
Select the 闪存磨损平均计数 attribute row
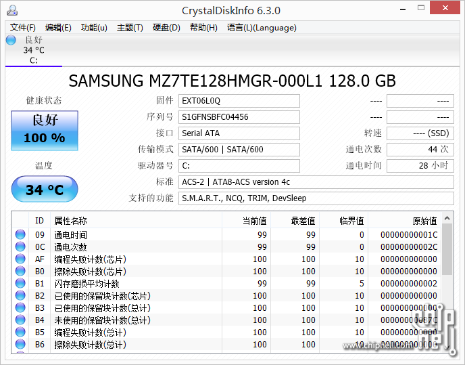[x=226, y=283]
